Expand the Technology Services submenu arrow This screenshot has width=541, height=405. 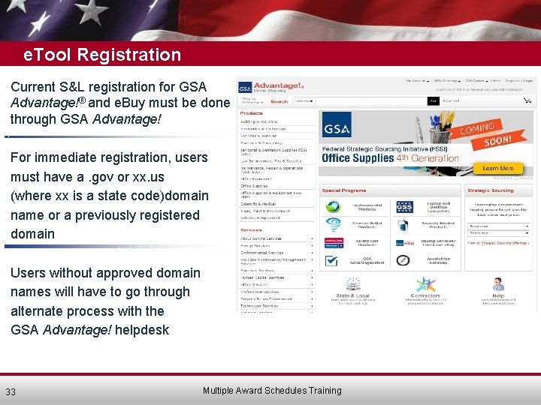tap(312, 306)
